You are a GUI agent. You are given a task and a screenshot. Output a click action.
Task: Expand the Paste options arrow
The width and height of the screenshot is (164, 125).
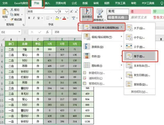click(x=5, y=20)
